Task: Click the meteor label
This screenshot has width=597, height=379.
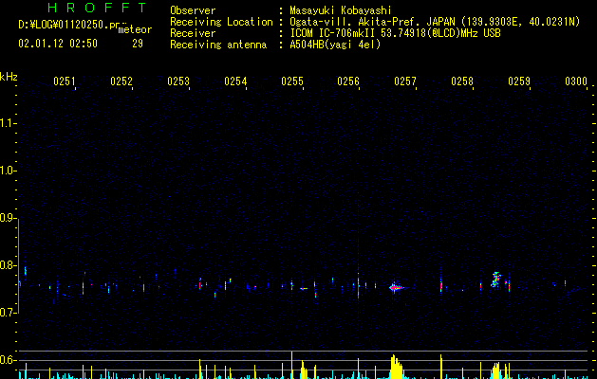Action: [135, 29]
